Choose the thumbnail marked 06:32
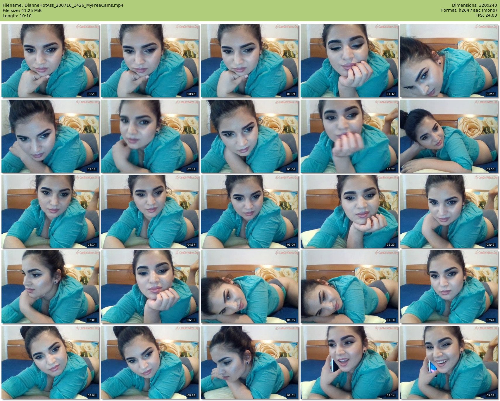The image size is (500, 401). (150, 287)
